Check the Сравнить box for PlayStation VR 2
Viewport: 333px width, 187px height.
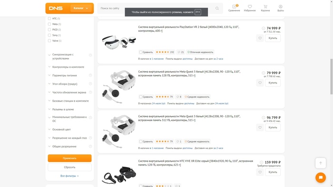pos(141,52)
